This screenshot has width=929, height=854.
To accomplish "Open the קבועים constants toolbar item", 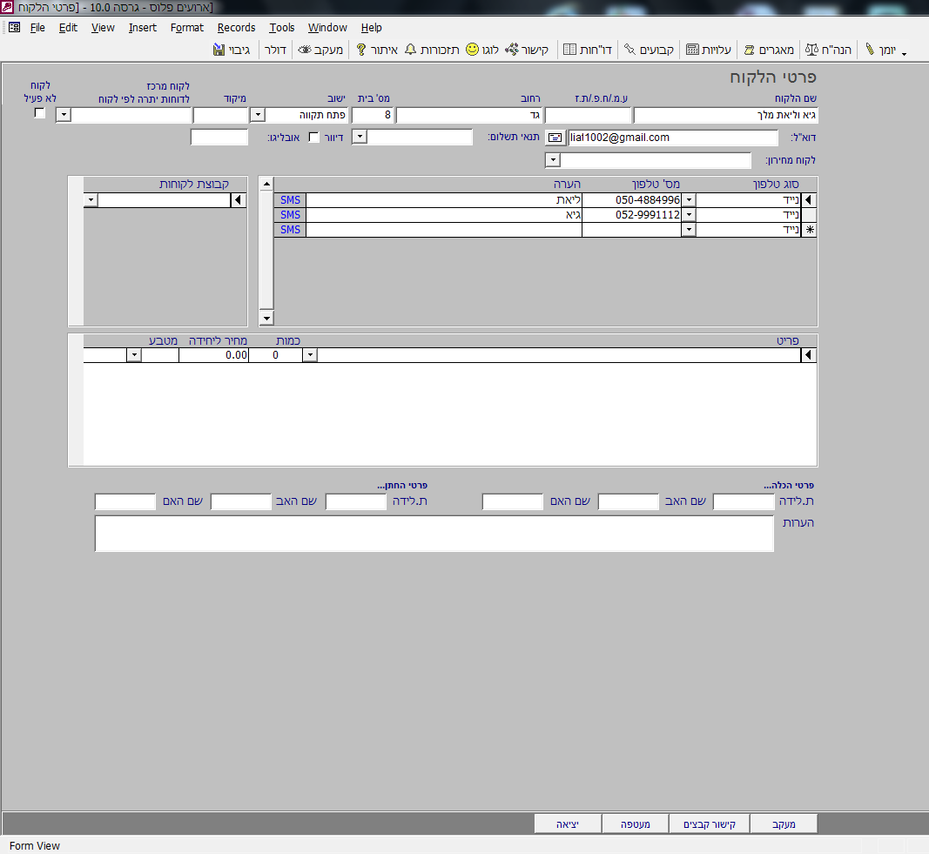I will click(x=649, y=50).
